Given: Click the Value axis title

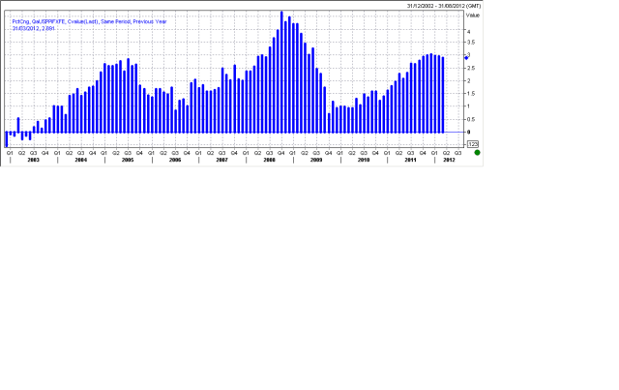Looking at the screenshot, I should click(x=472, y=15).
